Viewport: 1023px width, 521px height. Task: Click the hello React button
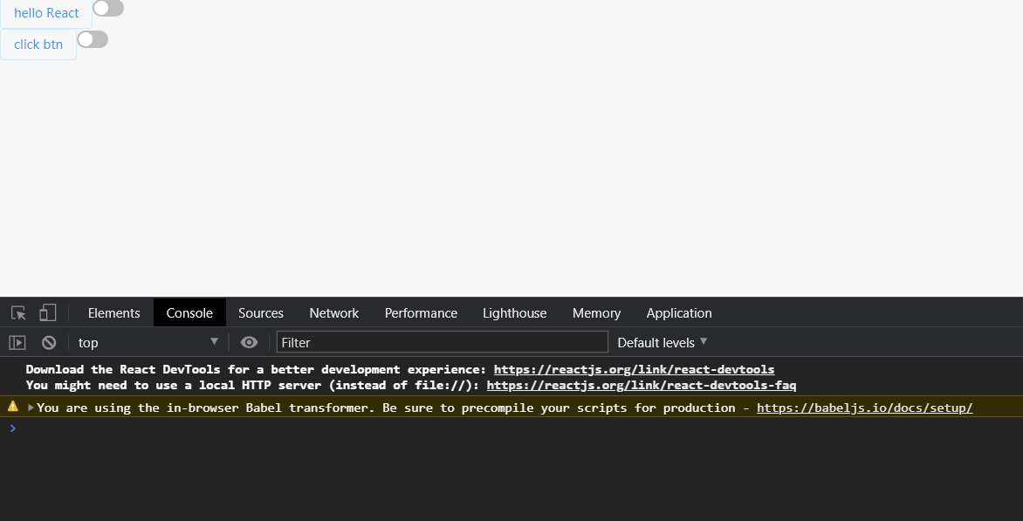point(46,13)
